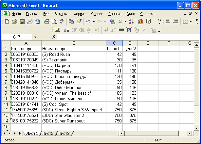Image resolution: width=201 pixels, height=144 pixels.
Task: Click the Copy toolbar icon
Action: click(x=71, y=22)
